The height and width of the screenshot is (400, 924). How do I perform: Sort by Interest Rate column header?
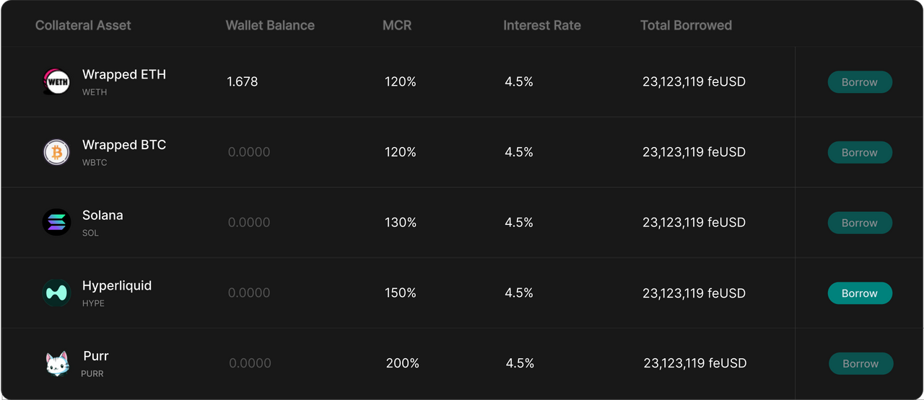pos(542,25)
